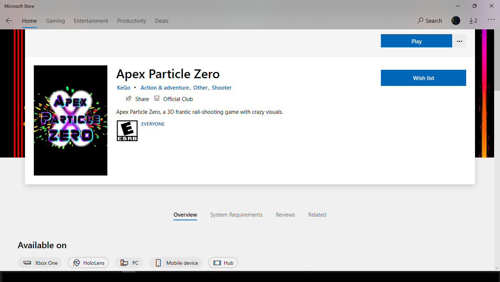This screenshot has width=500, height=282.
Task: Open the Search box
Action: click(429, 21)
